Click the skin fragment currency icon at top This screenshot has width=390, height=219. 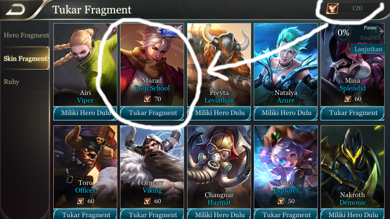click(332, 9)
